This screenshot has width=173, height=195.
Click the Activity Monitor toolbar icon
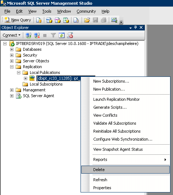[114, 20]
